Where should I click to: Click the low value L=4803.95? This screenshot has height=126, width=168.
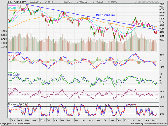(x=82, y=2)
